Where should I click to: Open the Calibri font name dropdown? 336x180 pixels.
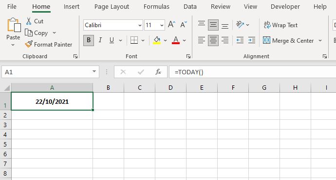pyautogui.click(x=140, y=25)
